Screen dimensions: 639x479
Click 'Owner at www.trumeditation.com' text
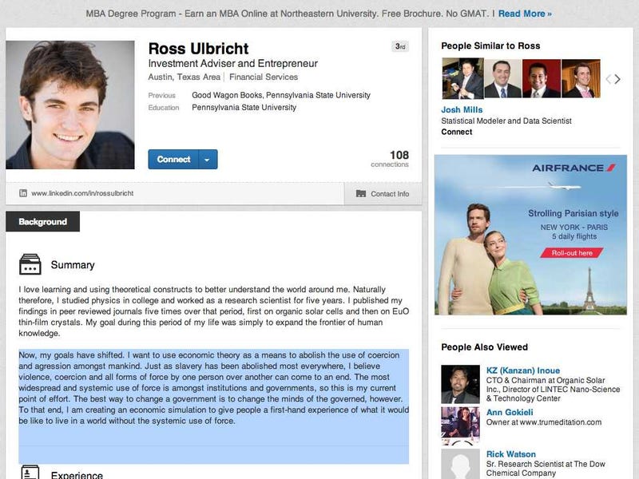[x=544, y=422]
